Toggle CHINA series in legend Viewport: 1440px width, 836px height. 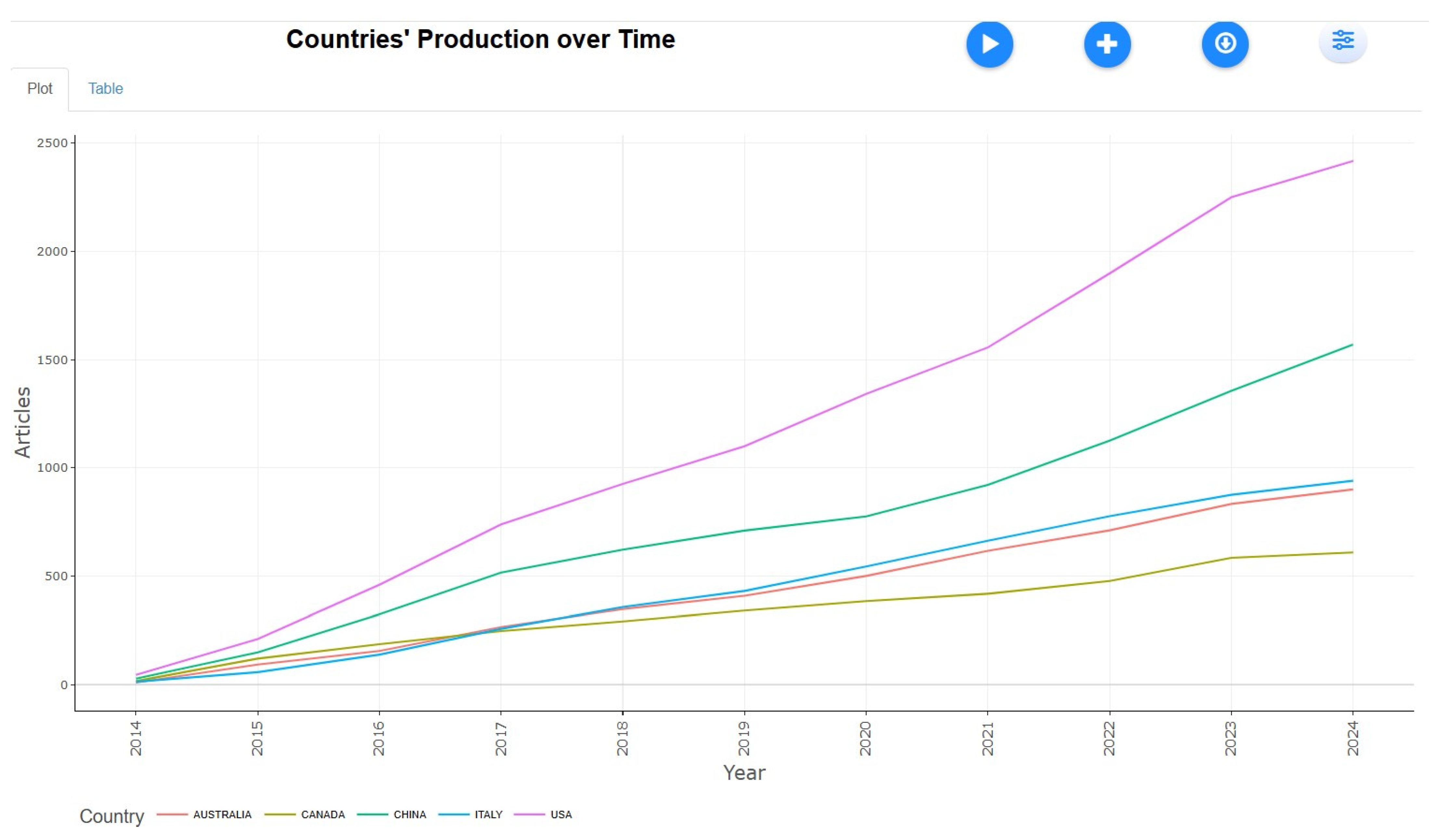410,814
